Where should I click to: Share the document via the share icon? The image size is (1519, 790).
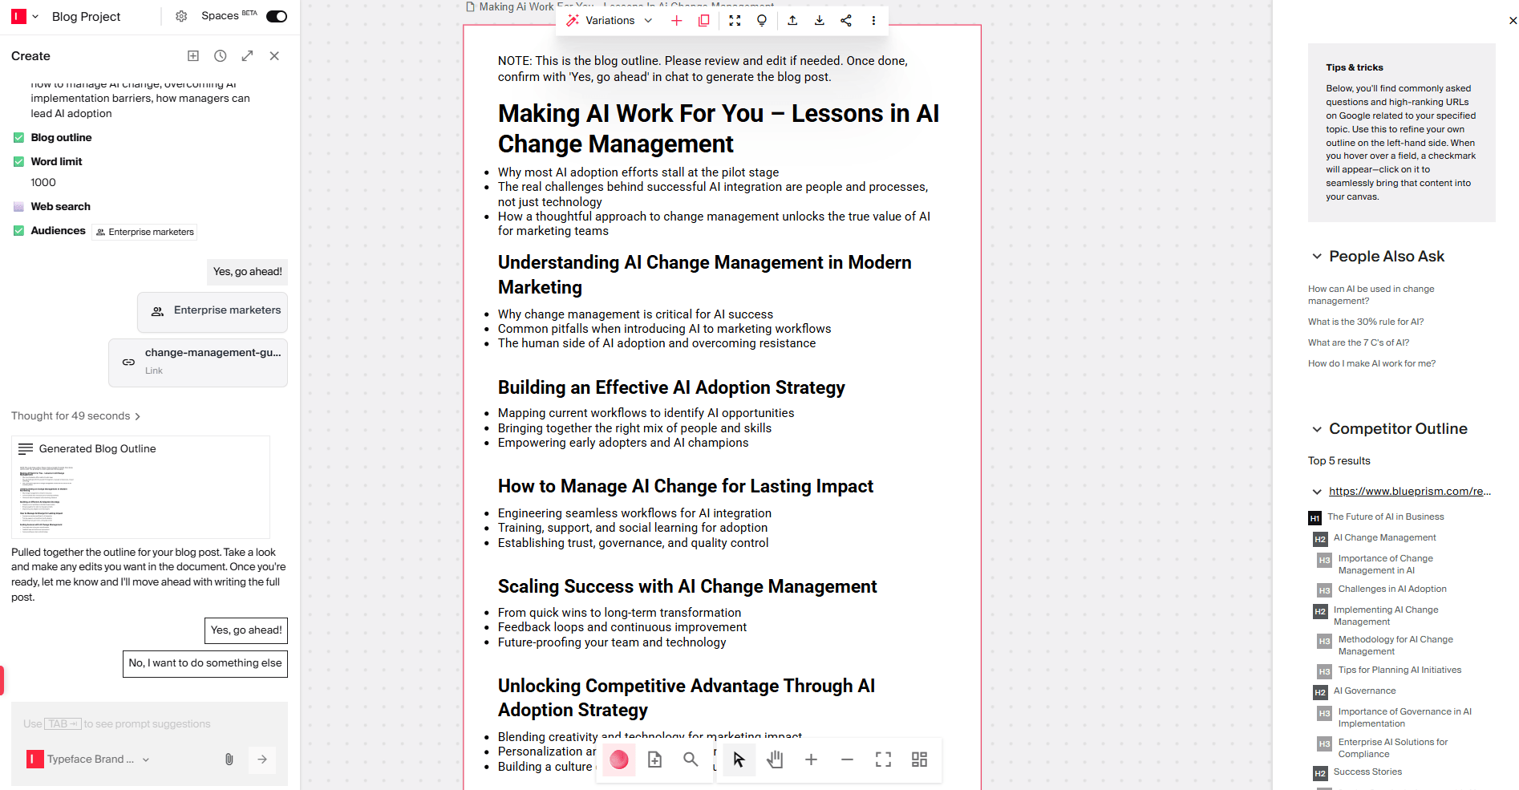(845, 20)
